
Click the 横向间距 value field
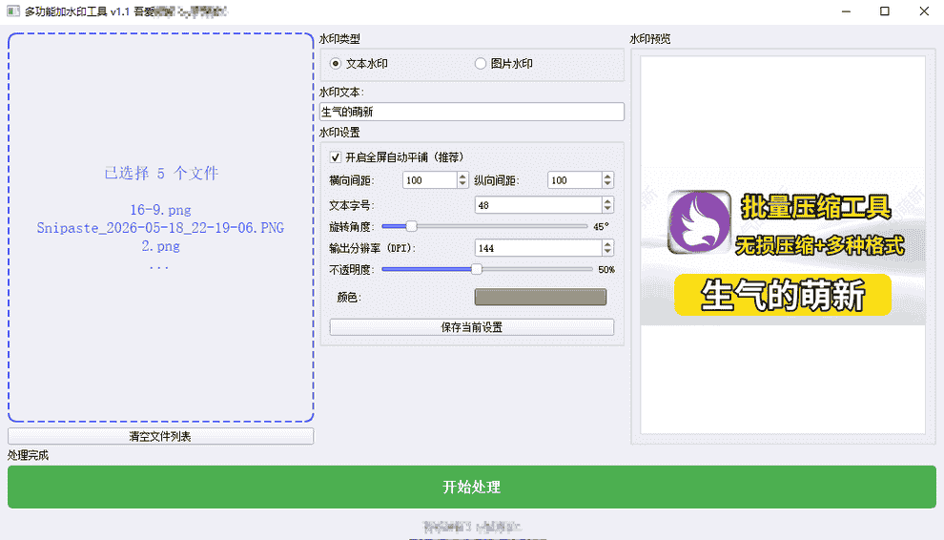point(430,180)
